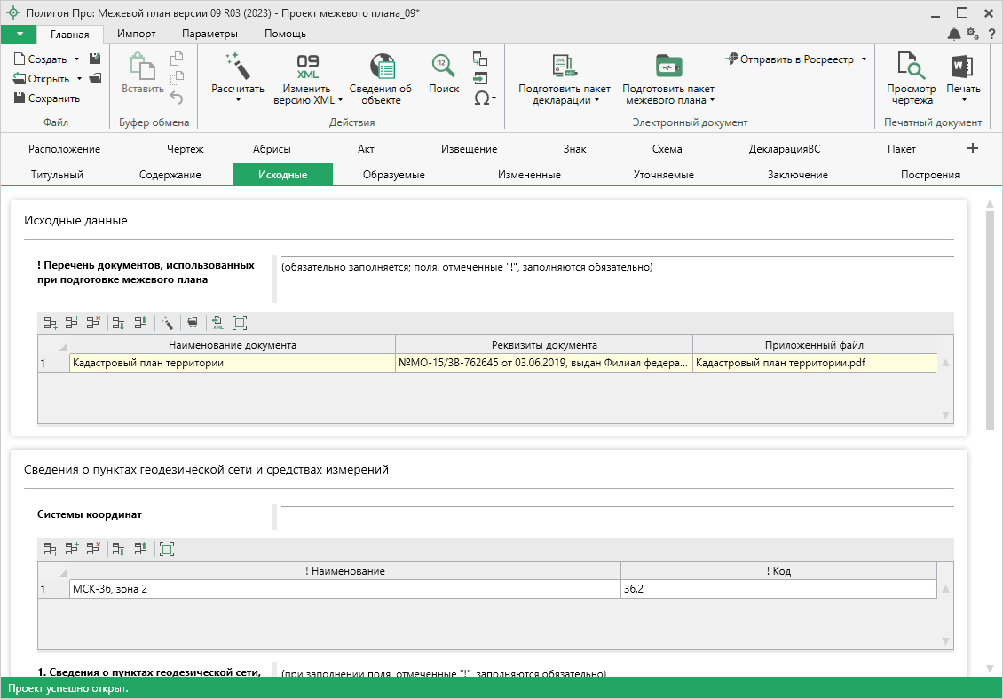Click the XML import icon in documents table toolbar

click(x=217, y=324)
